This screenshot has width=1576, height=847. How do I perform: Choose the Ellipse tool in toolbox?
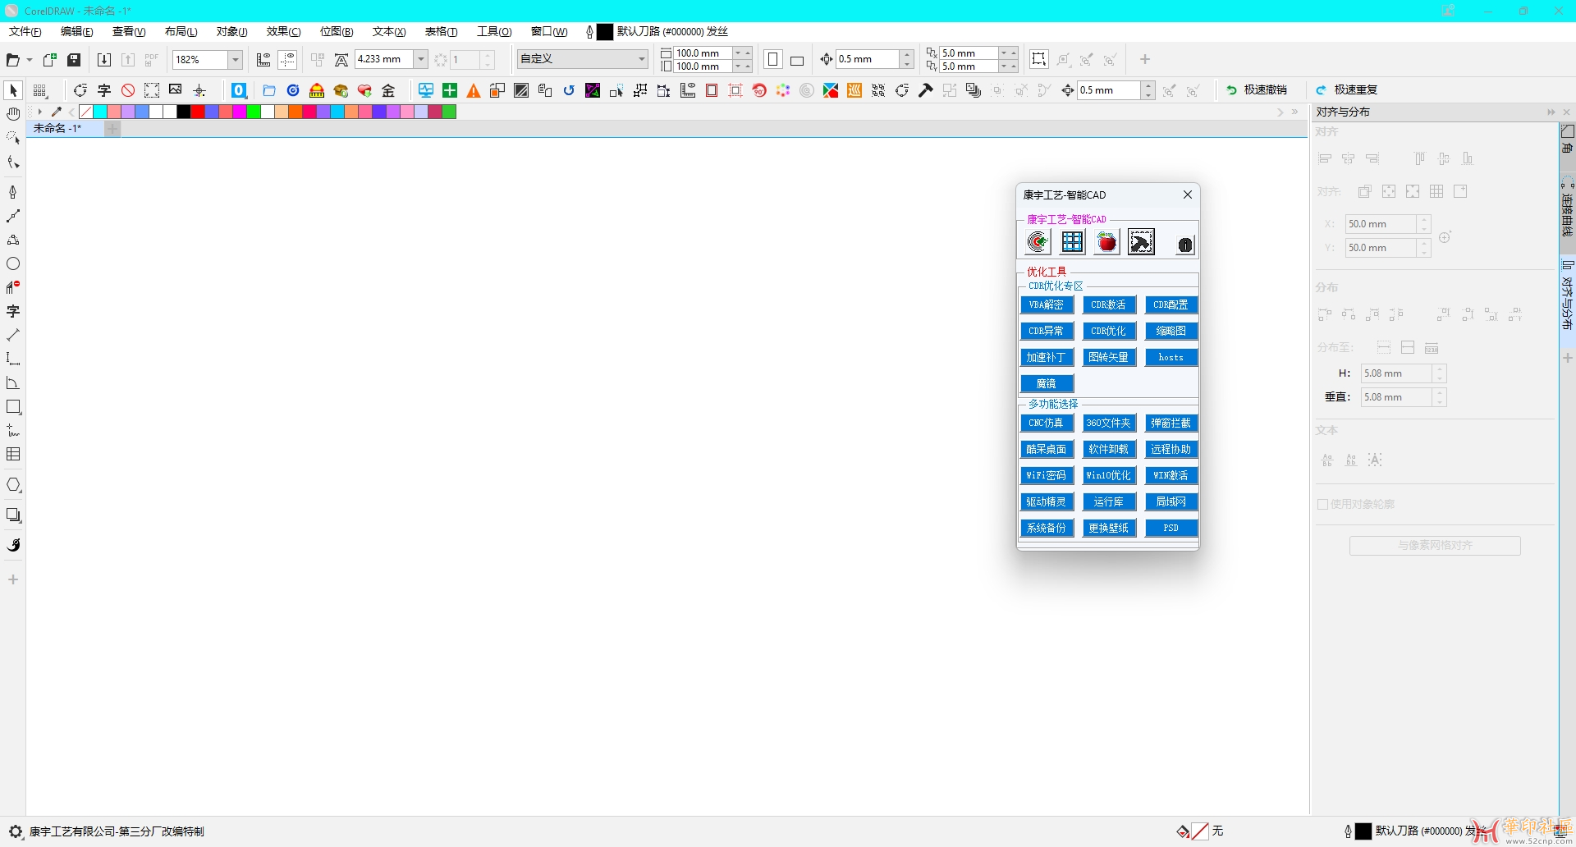point(13,264)
